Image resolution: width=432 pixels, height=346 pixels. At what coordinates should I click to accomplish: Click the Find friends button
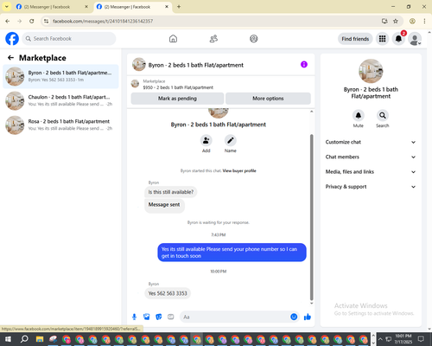[355, 39]
